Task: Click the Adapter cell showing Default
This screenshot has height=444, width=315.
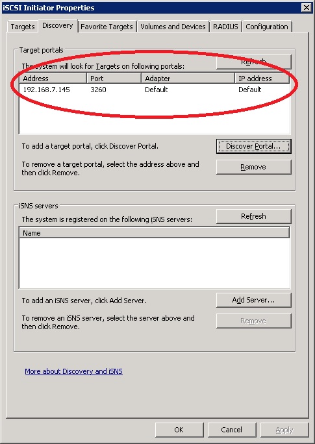Action: 157,90
